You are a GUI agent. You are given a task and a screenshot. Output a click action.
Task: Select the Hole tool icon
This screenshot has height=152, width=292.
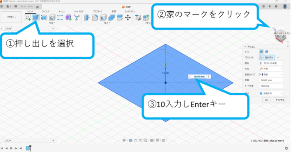52,17
